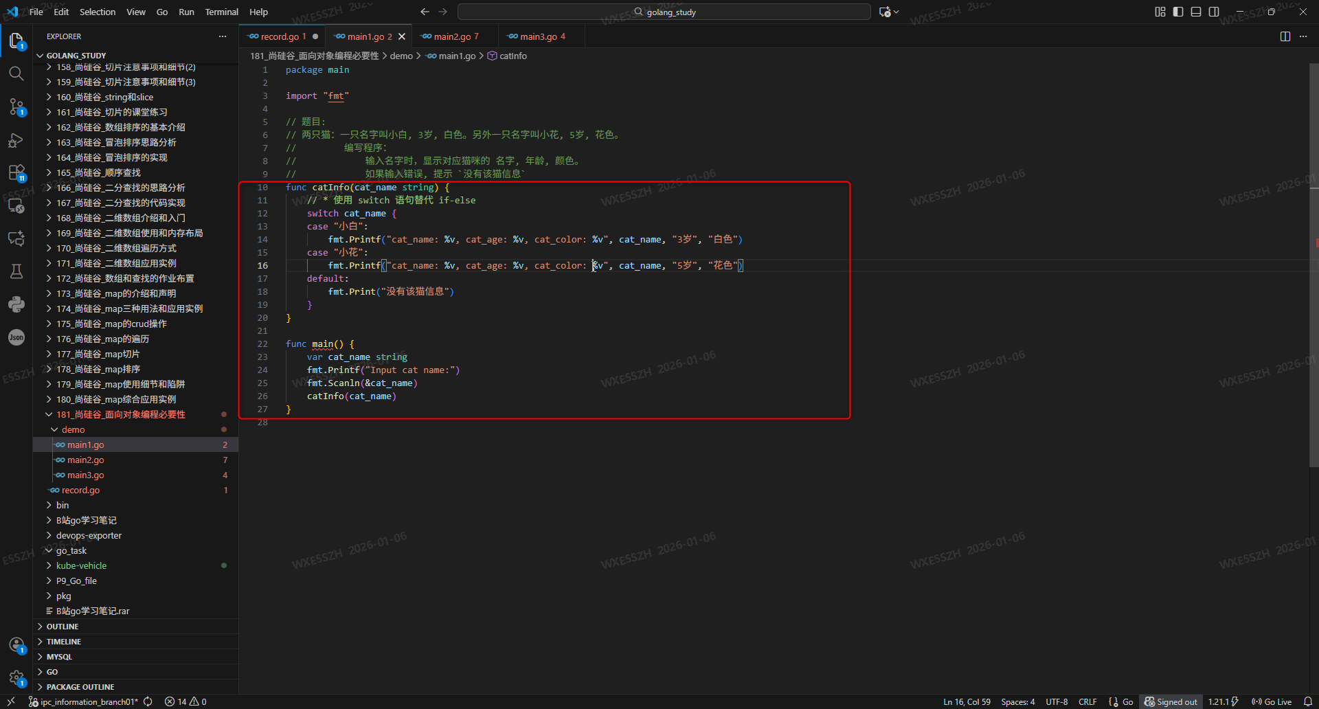Open the Python view in the activity bar
Viewport: 1319px width, 709px height.
click(x=16, y=304)
